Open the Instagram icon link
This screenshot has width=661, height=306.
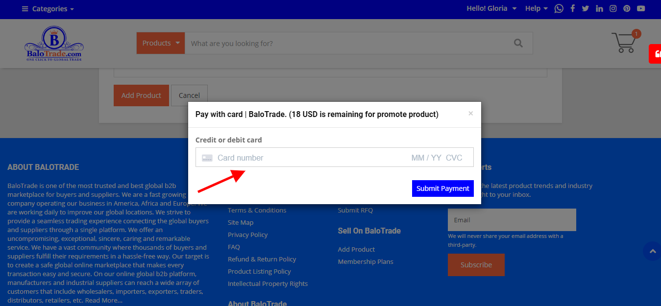tap(613, 8)
